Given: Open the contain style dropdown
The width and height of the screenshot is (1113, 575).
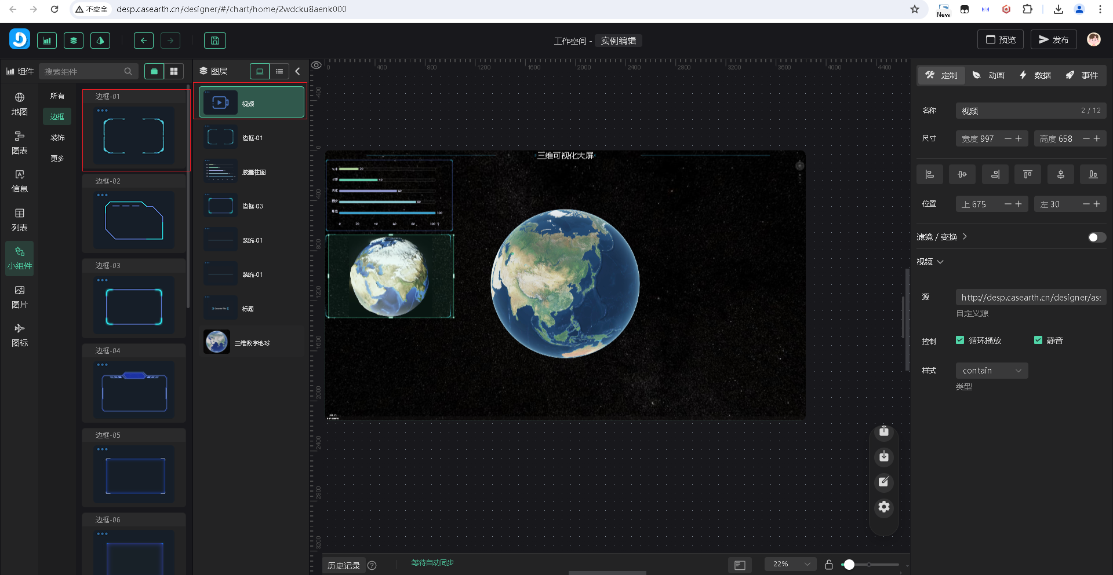Looking at the screenshot, I should click(991, 371).
